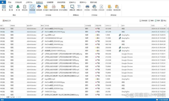Image resolution: width=169 pixels, height=101 pixels.
Task: Select the 屏幕水印 icon
Action: [79, 8]
